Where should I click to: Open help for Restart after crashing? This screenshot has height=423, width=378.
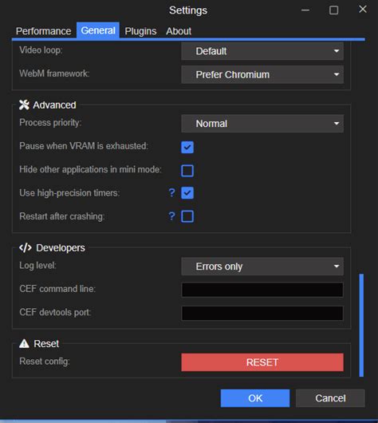point(171,216)
